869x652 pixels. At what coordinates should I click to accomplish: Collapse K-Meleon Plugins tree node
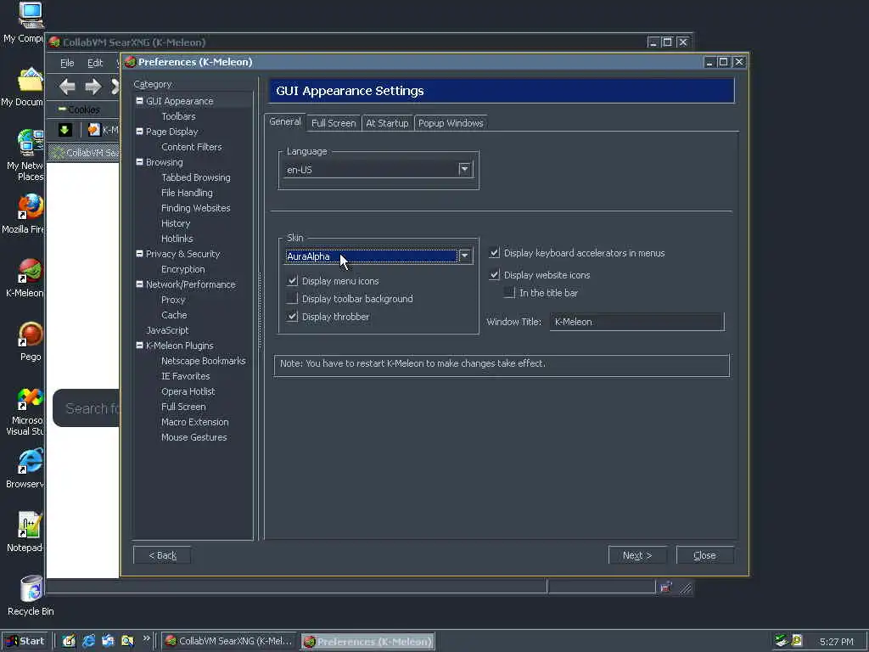click(140, 345)
